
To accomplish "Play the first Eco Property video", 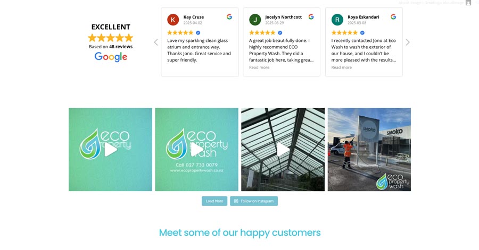I will 110,150.
